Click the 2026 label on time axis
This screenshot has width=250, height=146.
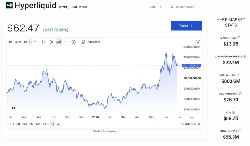(x=96, y=117)
